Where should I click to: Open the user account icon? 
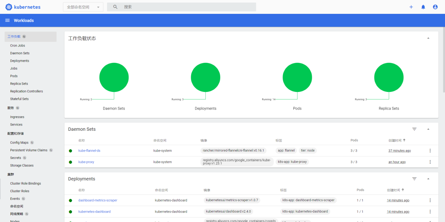(x=435, y=7)
